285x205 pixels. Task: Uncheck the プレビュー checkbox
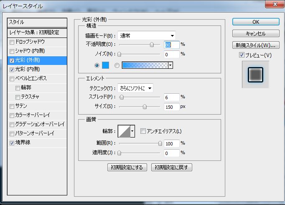point(242,55)
